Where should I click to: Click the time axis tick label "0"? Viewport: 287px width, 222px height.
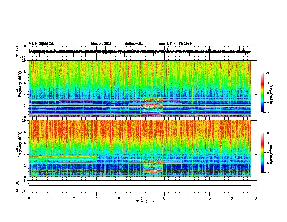pos(29,198)
